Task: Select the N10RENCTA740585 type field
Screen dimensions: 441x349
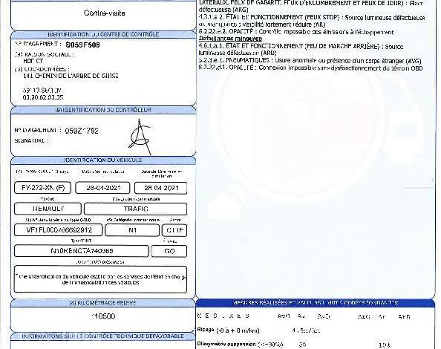Action: [82, 251]
